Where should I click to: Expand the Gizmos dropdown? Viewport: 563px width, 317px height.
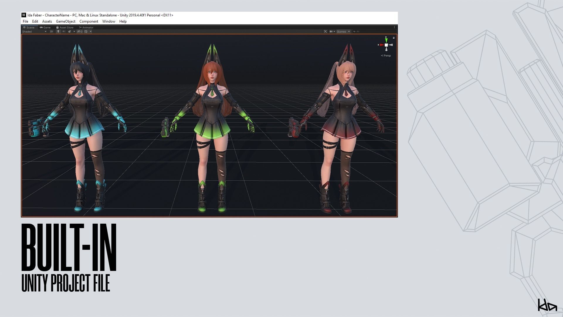[x=343, y=31]
